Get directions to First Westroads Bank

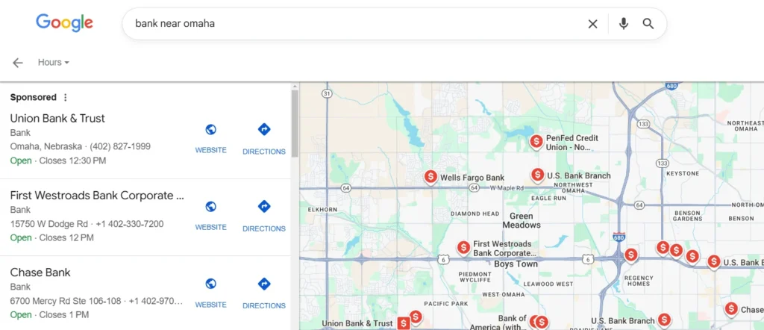264,215
